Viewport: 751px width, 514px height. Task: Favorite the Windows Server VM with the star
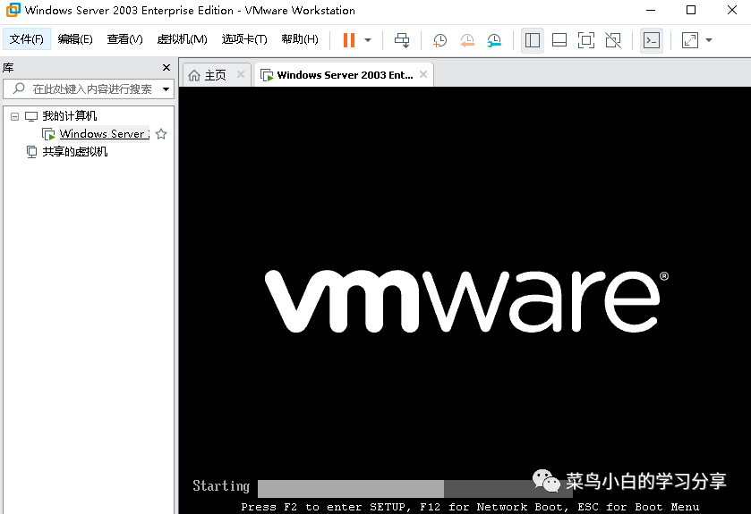point(161,134)
